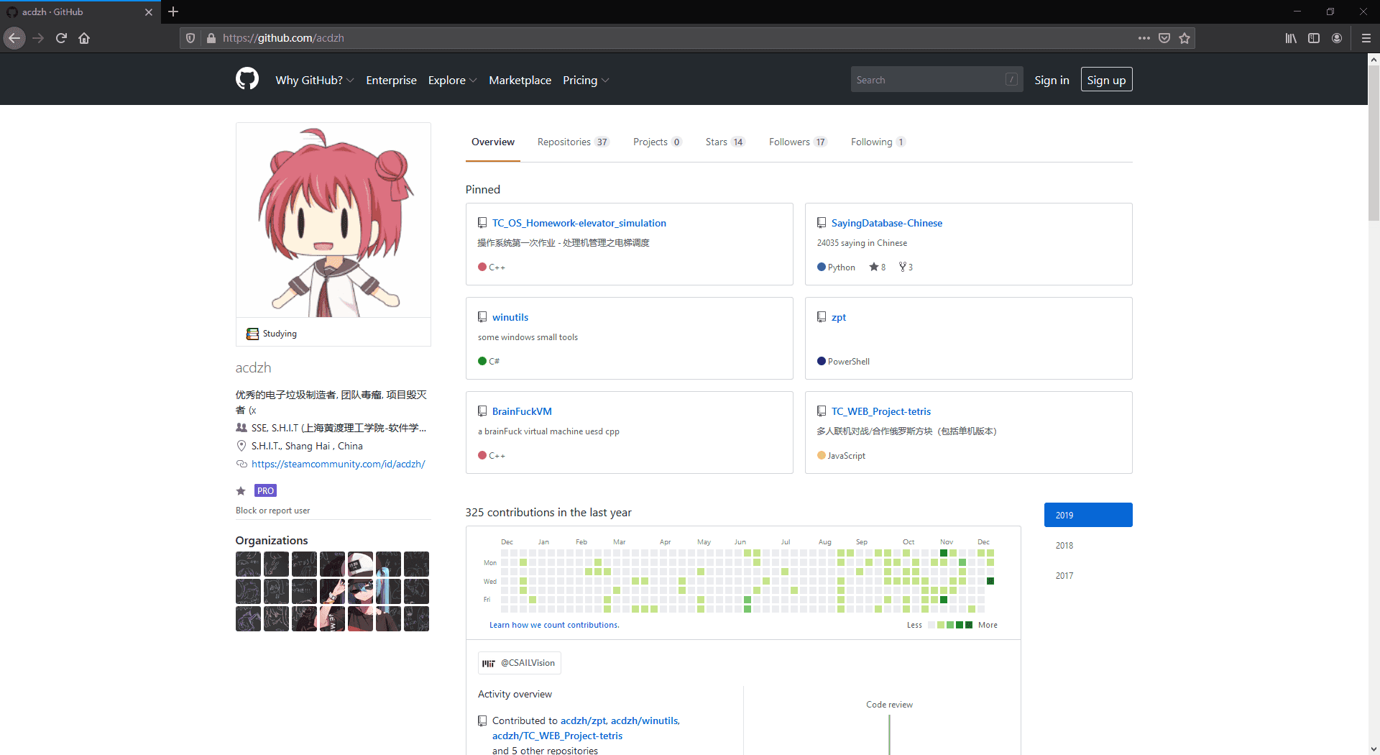Image resolution: width=1380 pixels, height=755 pixels.
Task: Go to the browser home page icon
Action: (84, 38)
